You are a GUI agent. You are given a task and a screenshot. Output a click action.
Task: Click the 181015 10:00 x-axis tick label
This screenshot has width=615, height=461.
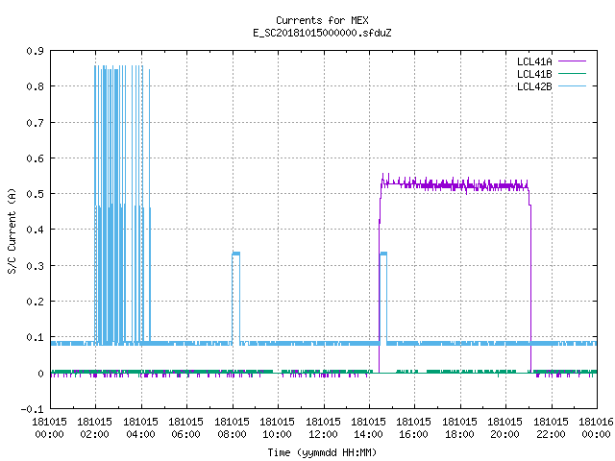coord(278,427)
